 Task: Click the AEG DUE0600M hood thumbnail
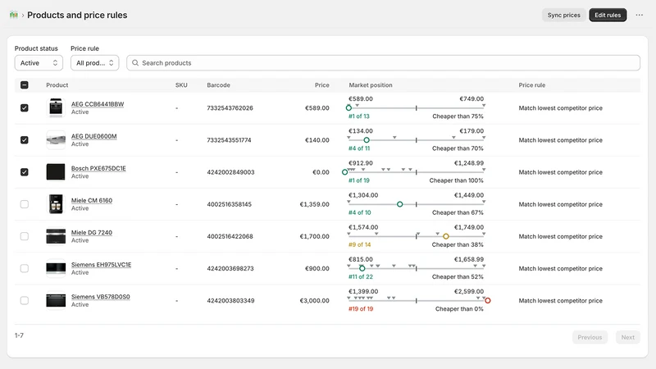56,139
